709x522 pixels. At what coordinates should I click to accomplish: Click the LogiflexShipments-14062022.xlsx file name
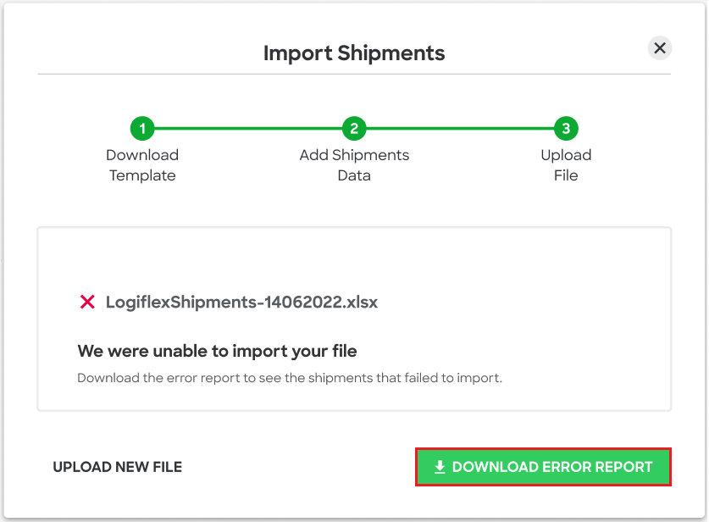241,303
